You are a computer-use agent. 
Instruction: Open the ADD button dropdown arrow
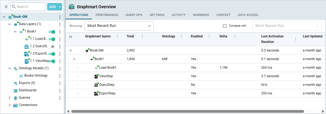click(60, 7)
